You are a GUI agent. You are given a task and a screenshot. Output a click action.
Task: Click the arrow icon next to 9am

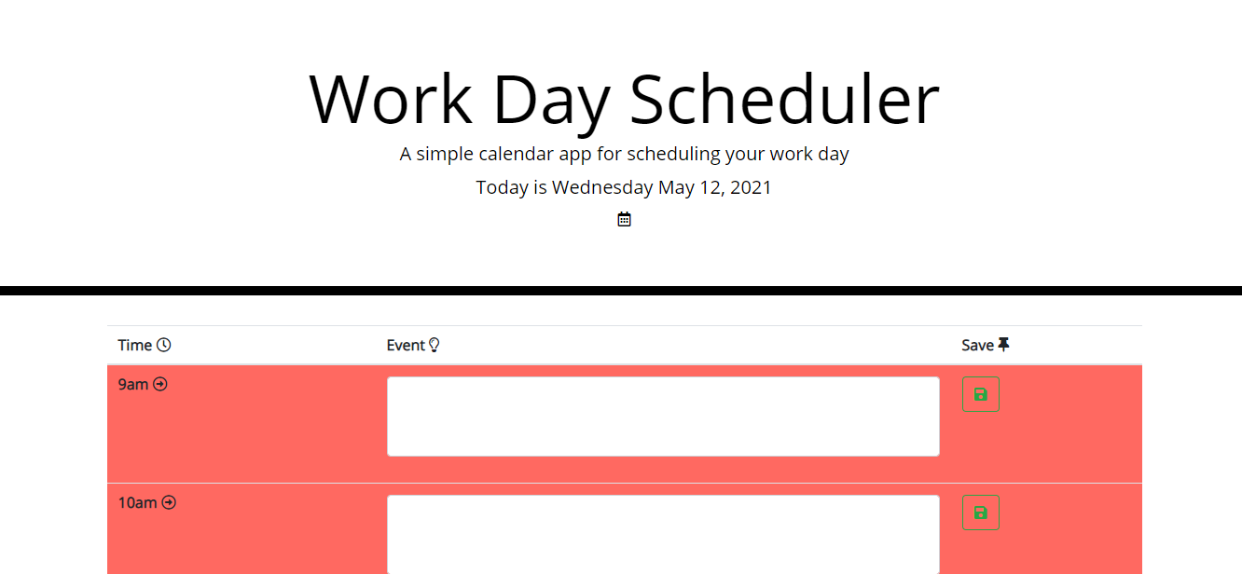(x=160, y=384)
